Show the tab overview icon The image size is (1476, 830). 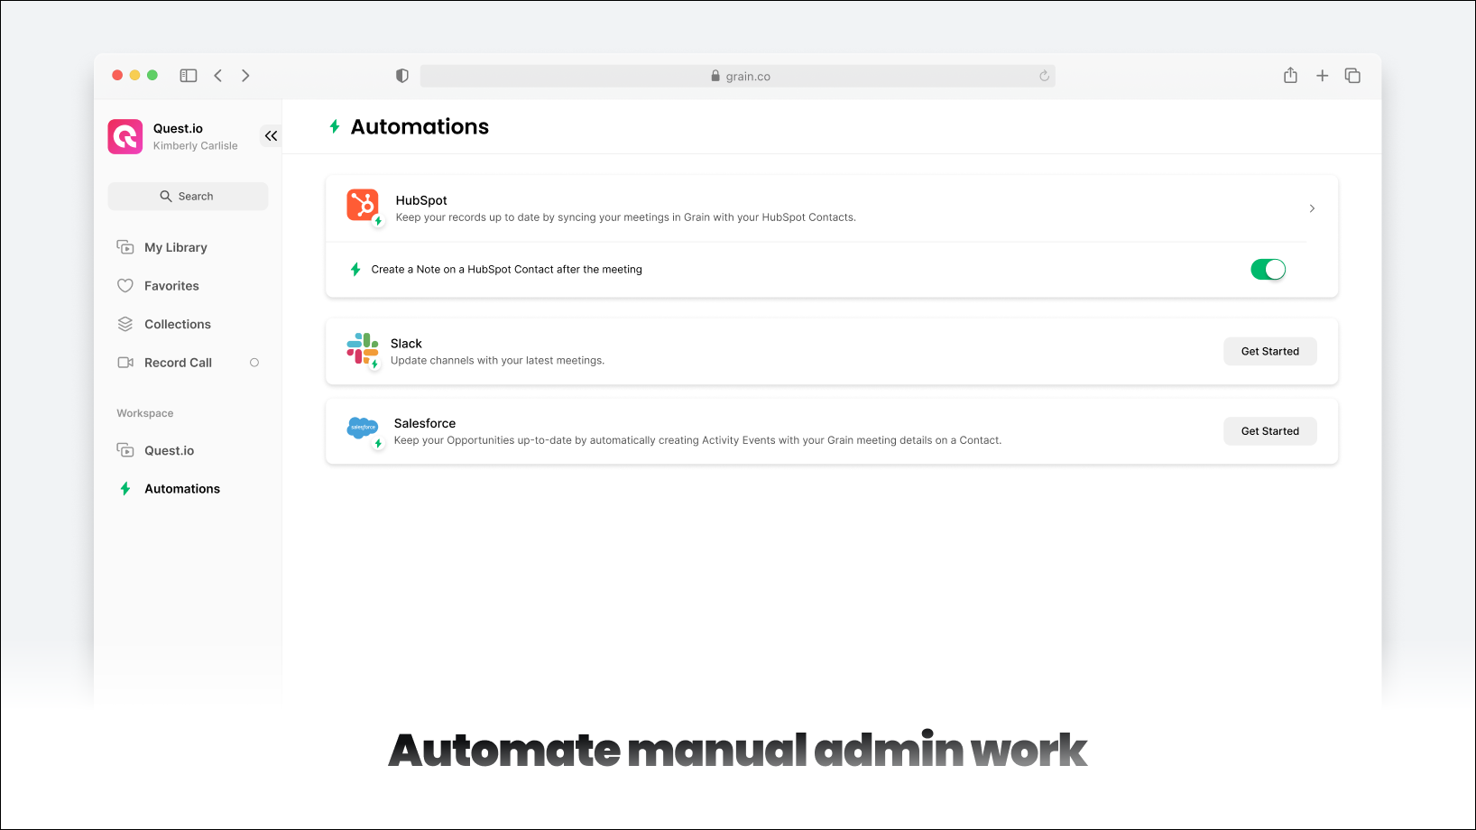(x=1352, y=76)
